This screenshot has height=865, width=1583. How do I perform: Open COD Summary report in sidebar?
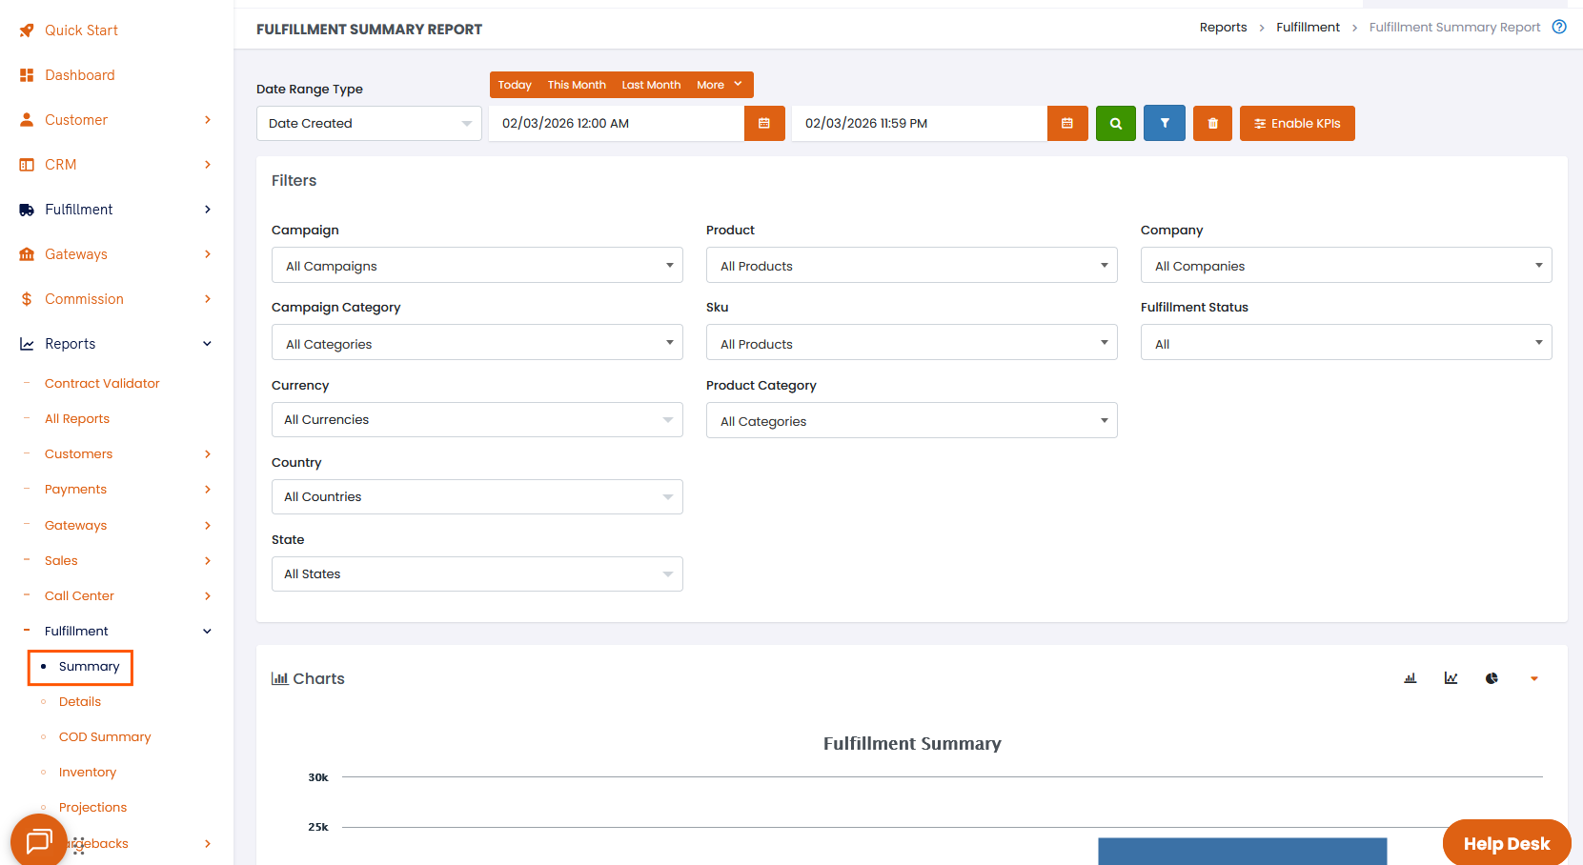[105, 736]
